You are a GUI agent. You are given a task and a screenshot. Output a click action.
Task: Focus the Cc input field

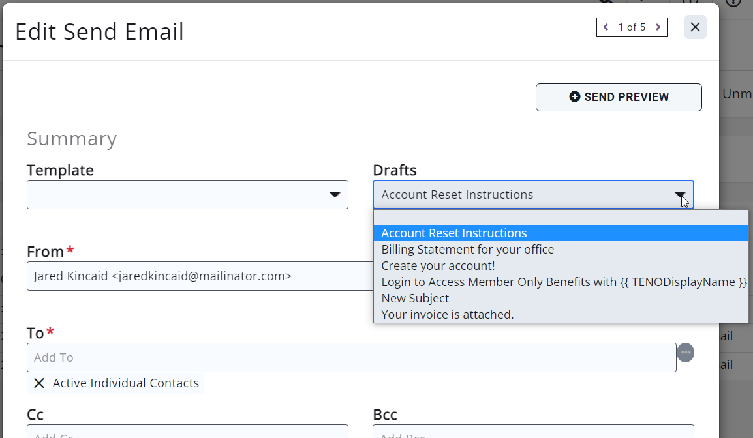pyautogui.click(x=187, y=433)
